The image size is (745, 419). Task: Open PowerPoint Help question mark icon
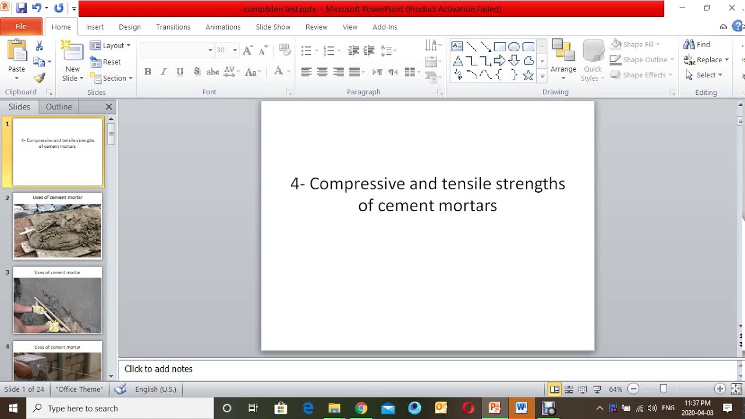pos(738,26)
